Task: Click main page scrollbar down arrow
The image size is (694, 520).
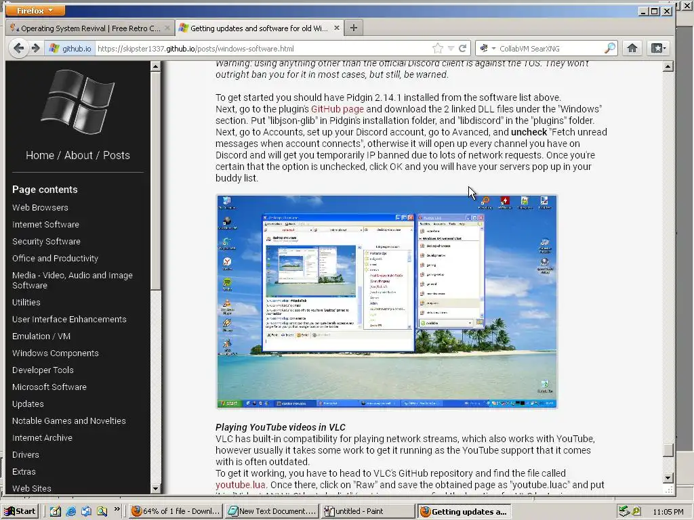Action: [668, 478]
